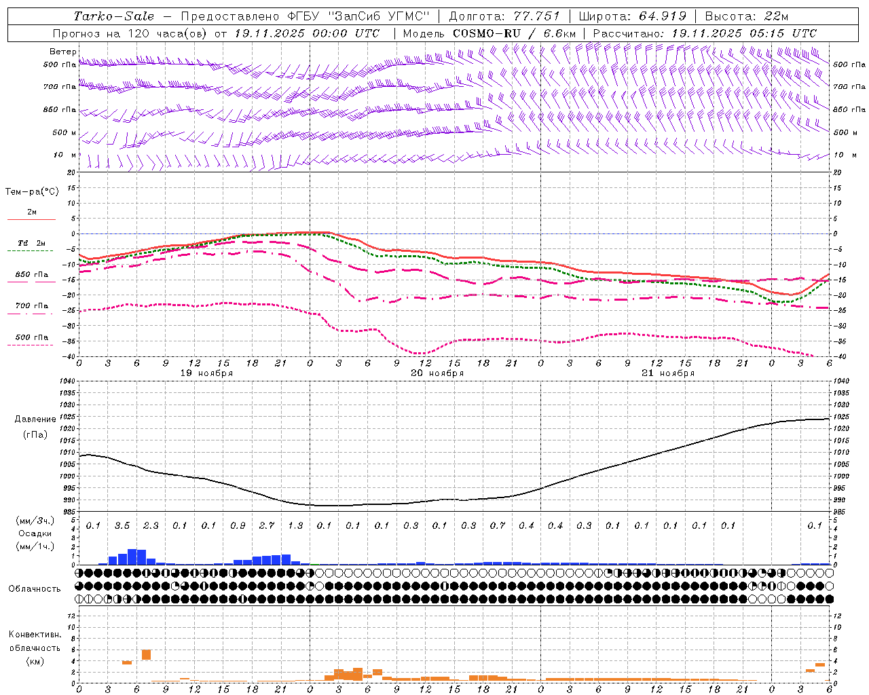Viewport: 869px width, 695px height.
Task: Select the 850 гПа temperature legend entry
Action: [31, 275]
